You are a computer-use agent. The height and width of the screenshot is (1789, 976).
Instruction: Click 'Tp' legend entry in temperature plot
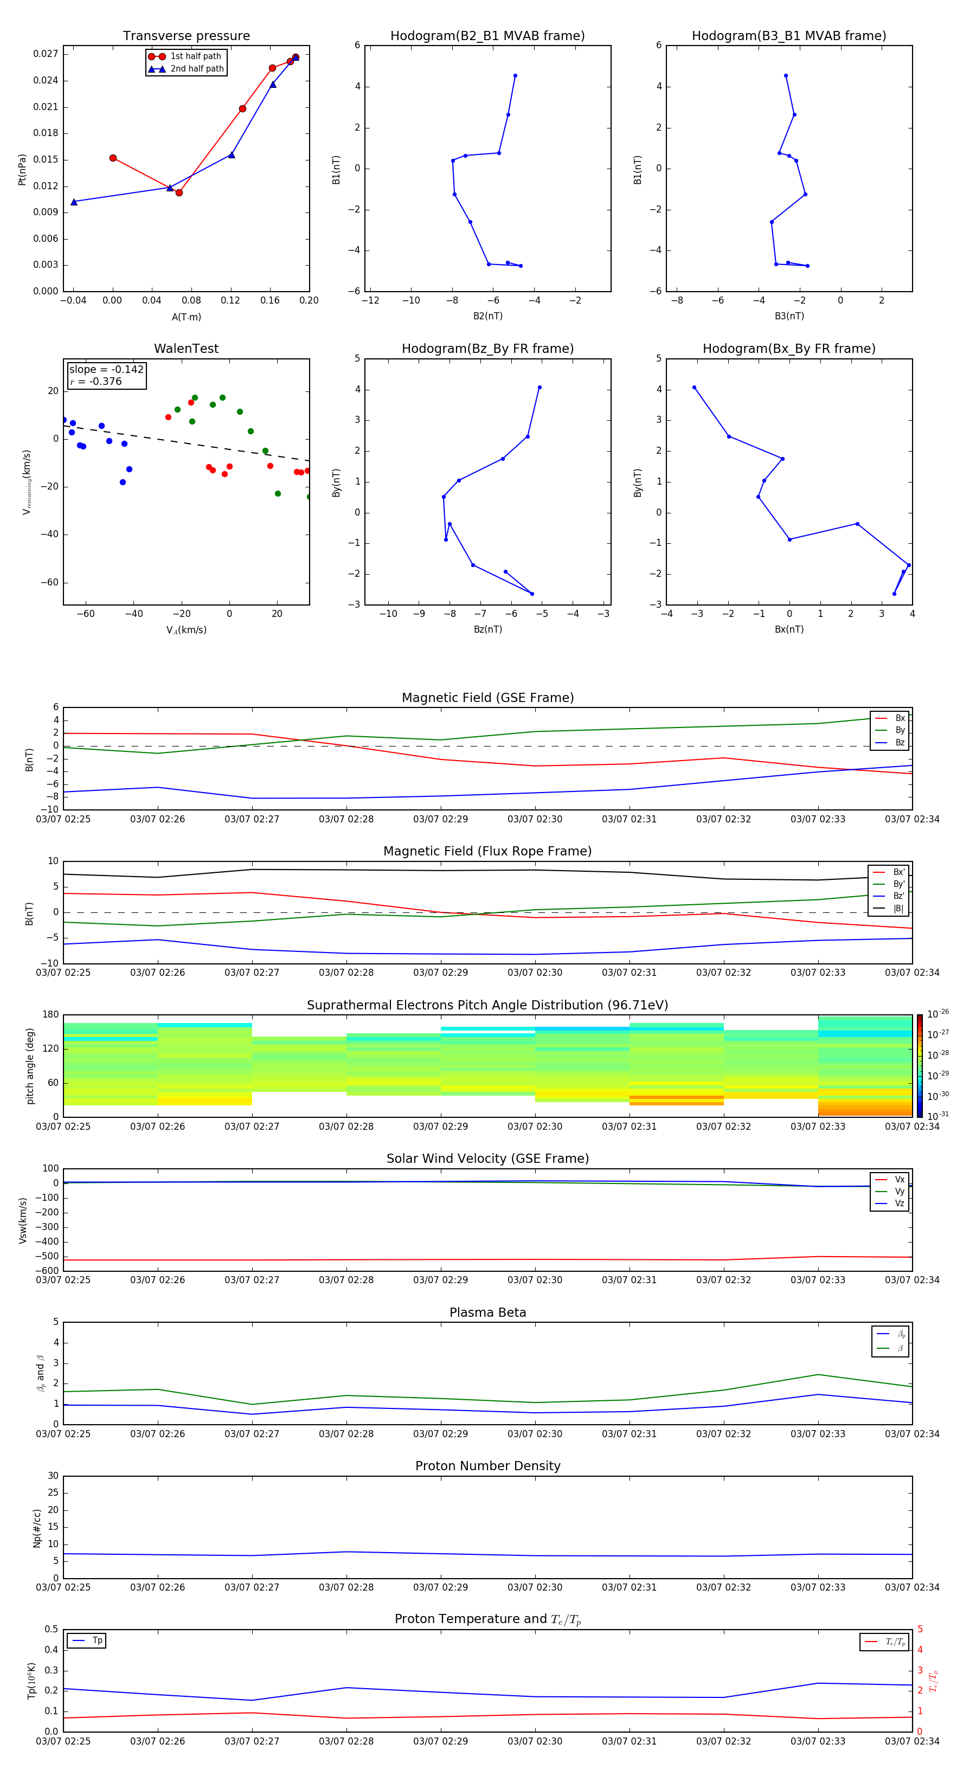tap(87, 1640)
